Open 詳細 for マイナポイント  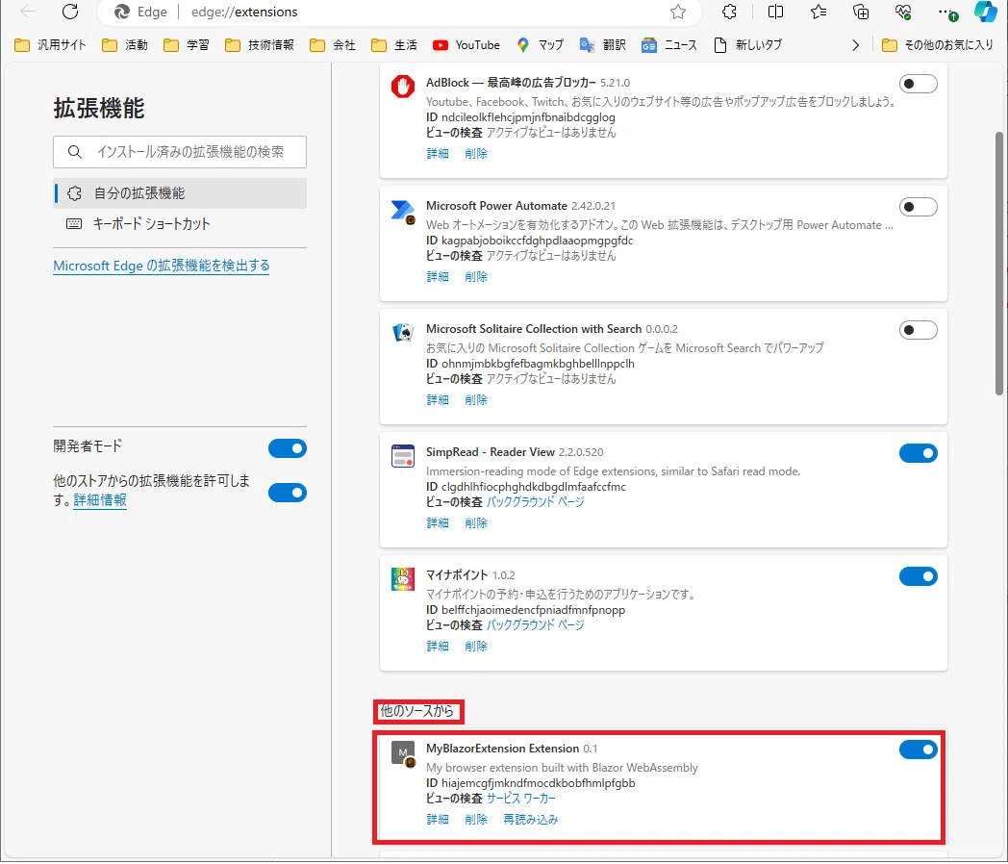pos(437,646)
